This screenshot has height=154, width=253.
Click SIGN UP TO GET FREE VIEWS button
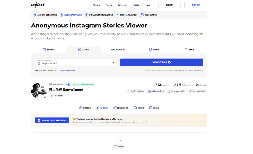(52, 120)
